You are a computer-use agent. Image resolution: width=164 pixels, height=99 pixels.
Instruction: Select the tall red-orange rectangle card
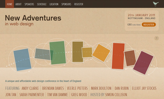click(x=118, y=56)
